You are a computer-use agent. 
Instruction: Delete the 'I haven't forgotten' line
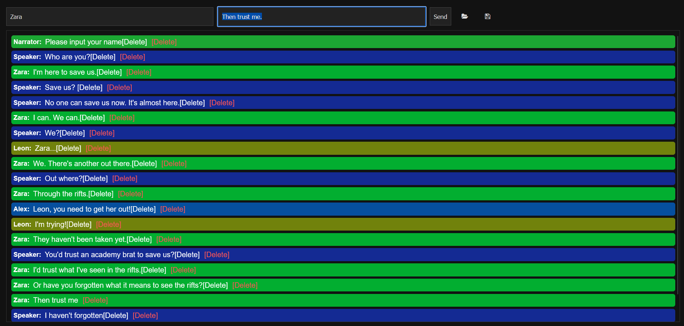tap(145, 315)
